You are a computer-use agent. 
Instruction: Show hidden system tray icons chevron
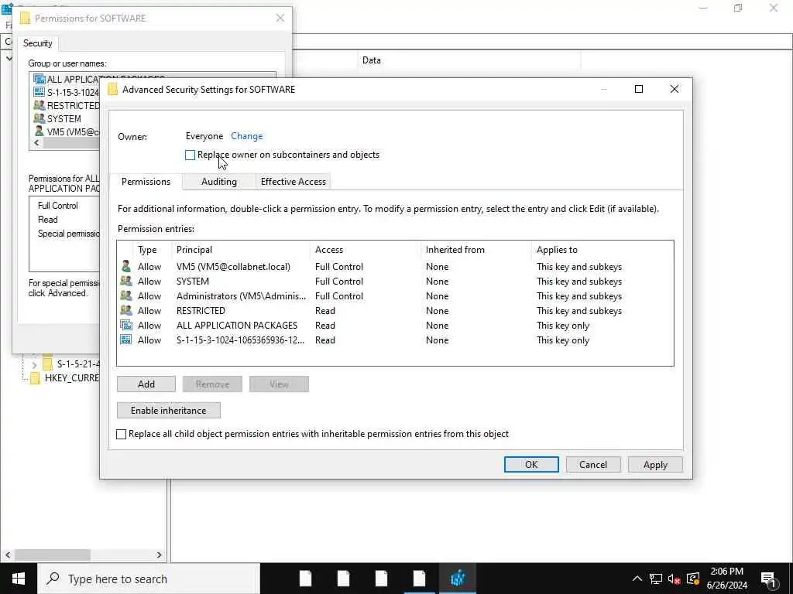pos(637,579)
